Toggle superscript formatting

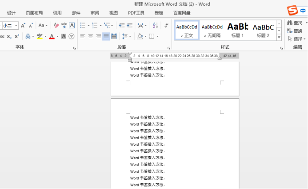tap(17, 36)
